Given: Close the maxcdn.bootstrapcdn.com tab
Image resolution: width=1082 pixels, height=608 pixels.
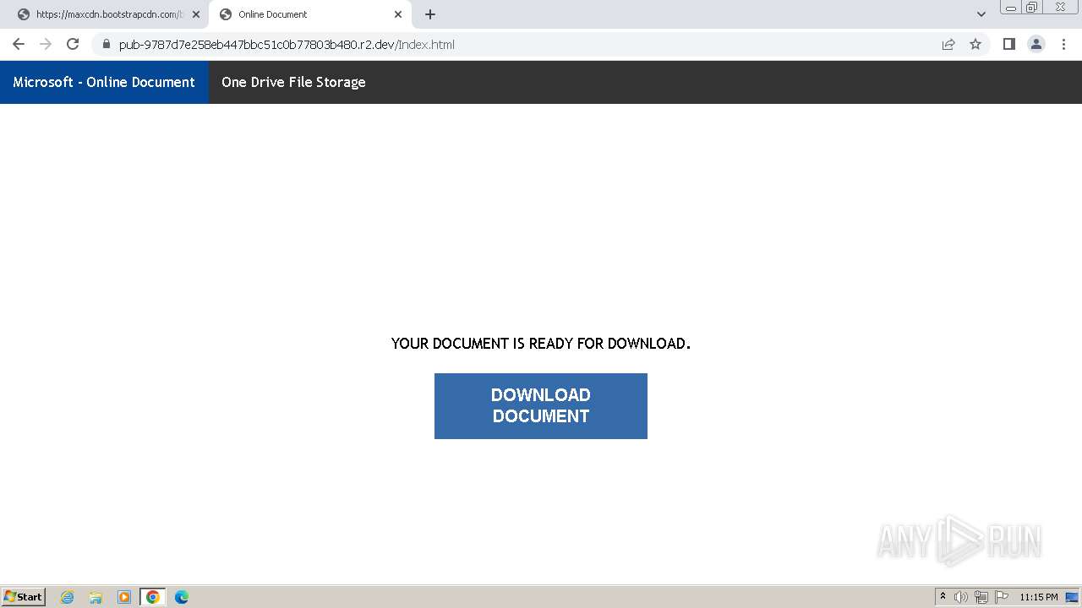Looking at the screenshot, I should (x=196, y=14).
